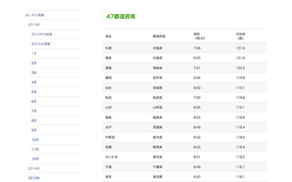Screen dimensions: 292x182
Task: Click the 方位角 (度) column header
Action: point(240,36)
